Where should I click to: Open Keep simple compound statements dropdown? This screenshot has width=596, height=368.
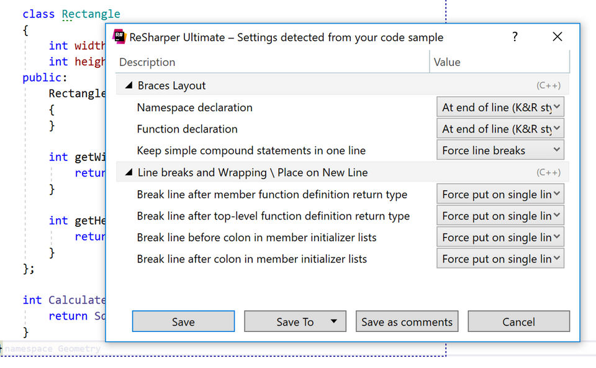click(500, 150)
